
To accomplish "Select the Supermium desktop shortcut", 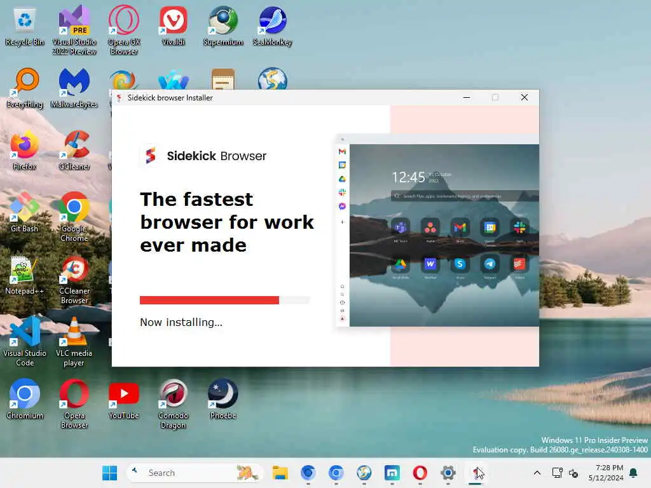I will (223, 25).
